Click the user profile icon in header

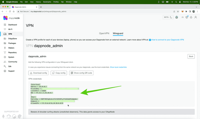pos(195,17)
